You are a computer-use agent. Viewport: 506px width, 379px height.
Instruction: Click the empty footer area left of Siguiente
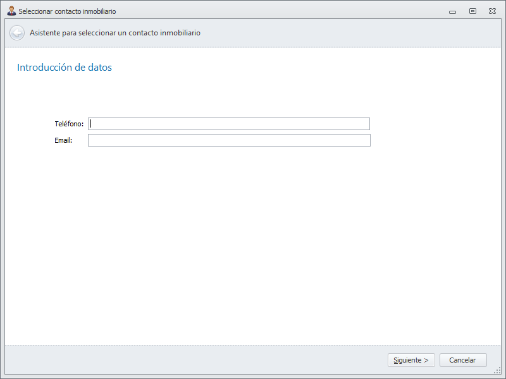(190, 360)
